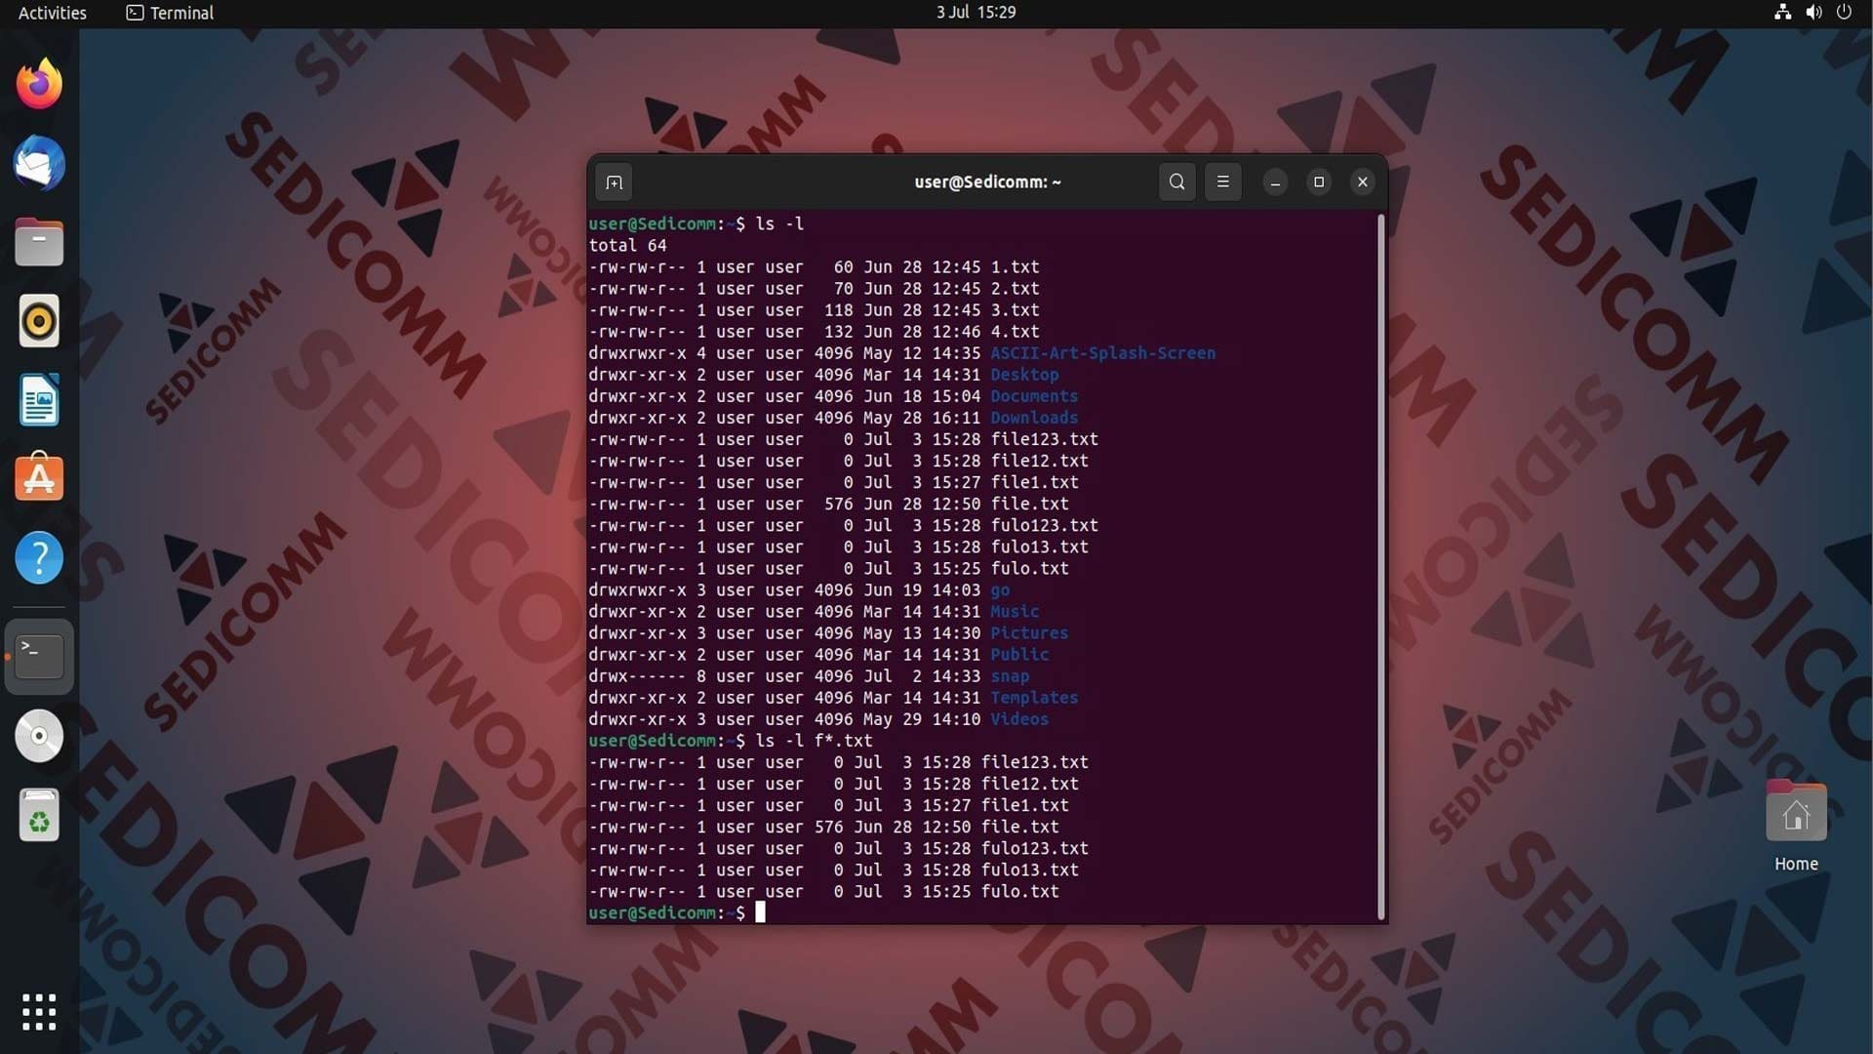Click 3.txt in the listing
Viewport: 1873px width, 1054px height.
pos(1015,310)
